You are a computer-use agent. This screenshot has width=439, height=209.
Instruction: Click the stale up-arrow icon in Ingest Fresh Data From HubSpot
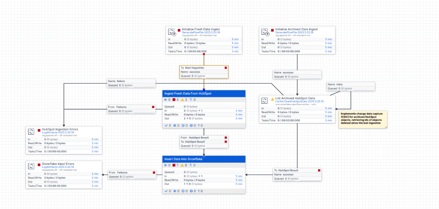183,126
